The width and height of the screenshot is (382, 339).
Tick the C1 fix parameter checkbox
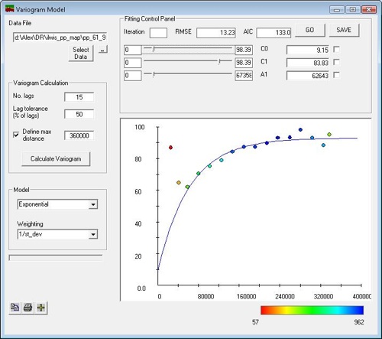[336, 62]
